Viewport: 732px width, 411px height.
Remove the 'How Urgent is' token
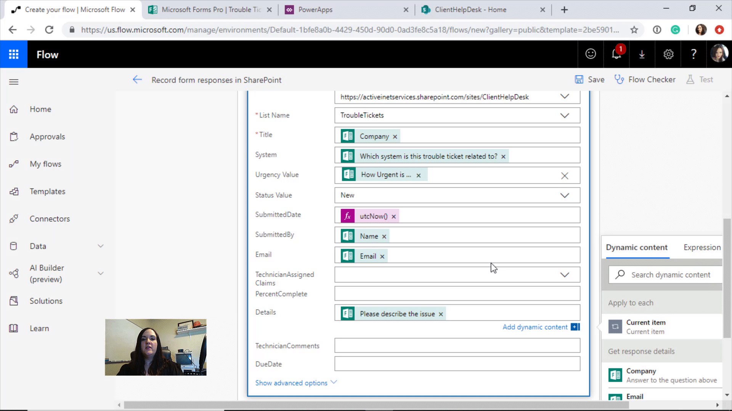419,175
